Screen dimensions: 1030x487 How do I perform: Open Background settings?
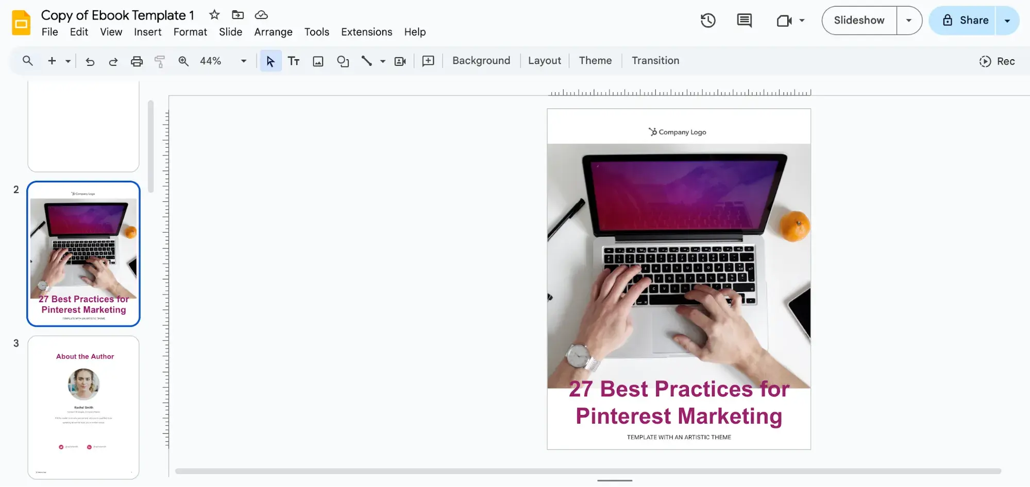pos(481,61)
